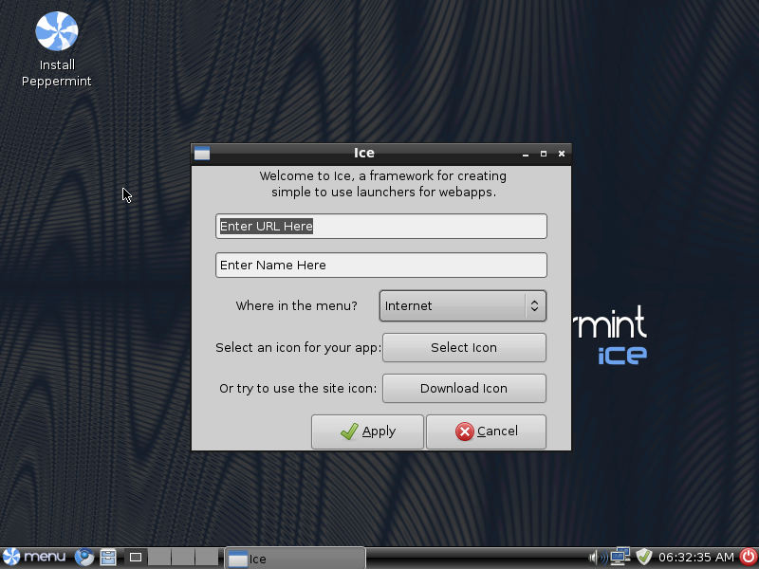Open the Peppermint menu in the taskbar
This screenshot has width=759, height=569.
[x=35, y=557]
